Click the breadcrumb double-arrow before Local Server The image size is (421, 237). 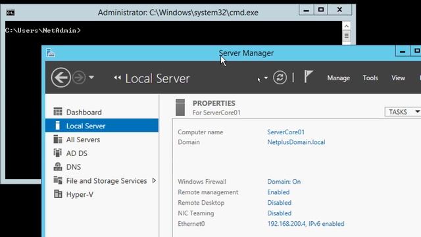117,78
